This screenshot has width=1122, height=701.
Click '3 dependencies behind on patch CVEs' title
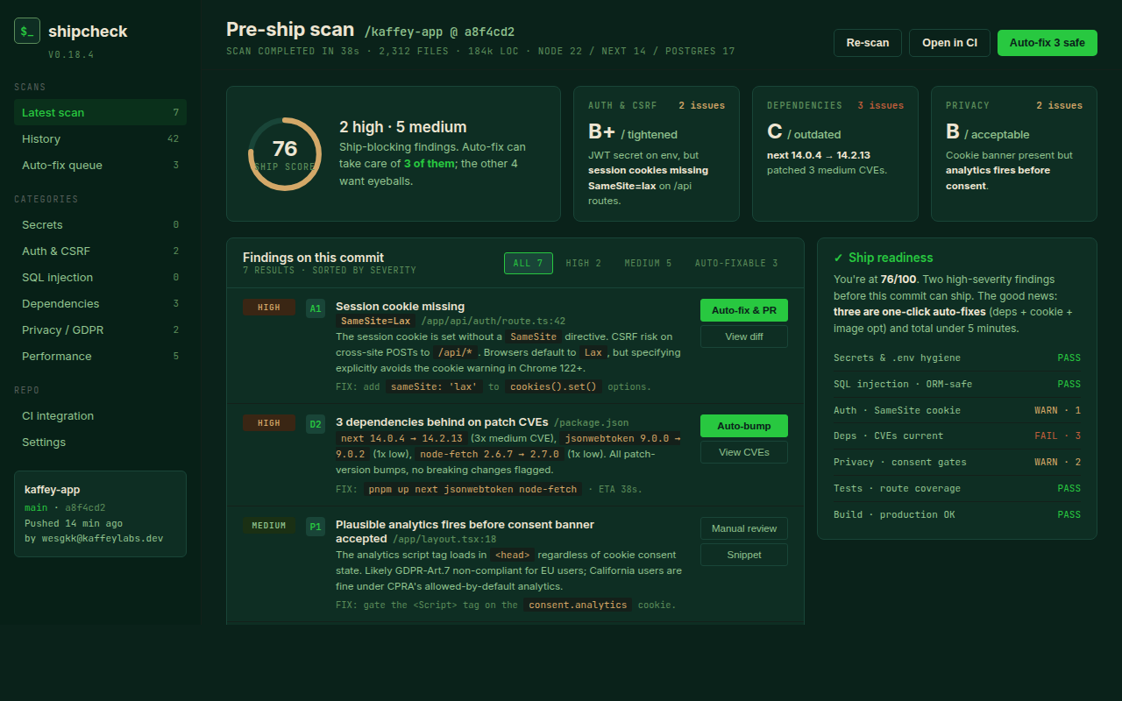point(441,422)
